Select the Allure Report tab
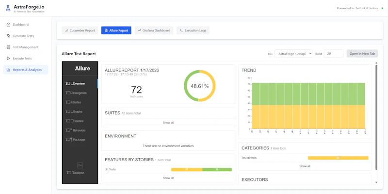Viewport: 388px width, 194px height. (116, 30)
